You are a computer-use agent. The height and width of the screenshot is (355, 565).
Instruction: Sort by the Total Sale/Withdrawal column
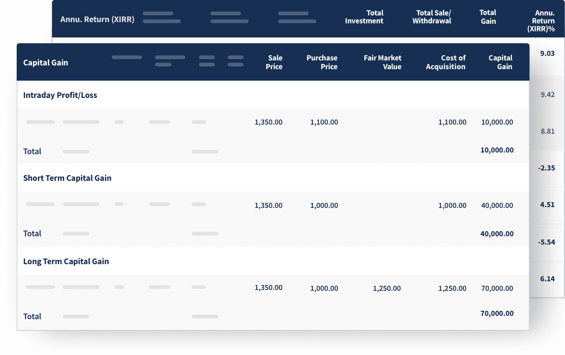click(431, 17)
